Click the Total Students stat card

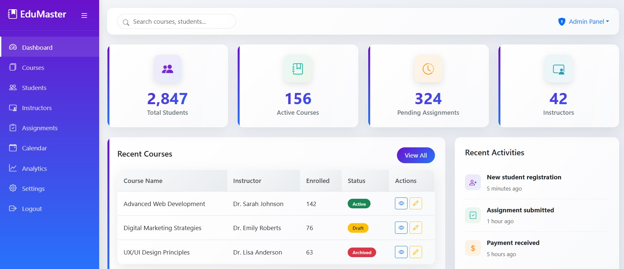(168, 86)
